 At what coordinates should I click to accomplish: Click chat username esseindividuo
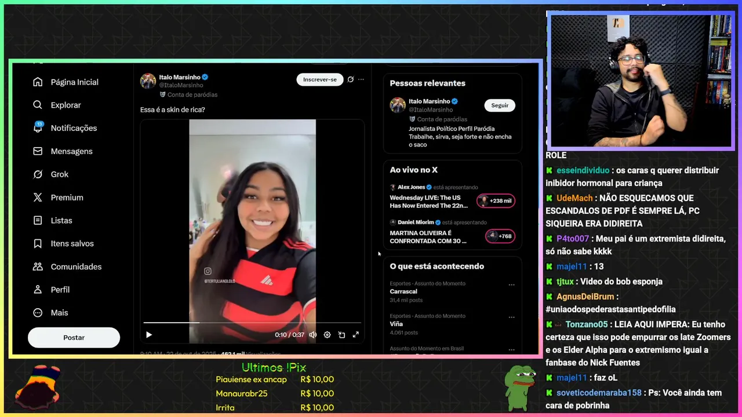coord(583,170)
